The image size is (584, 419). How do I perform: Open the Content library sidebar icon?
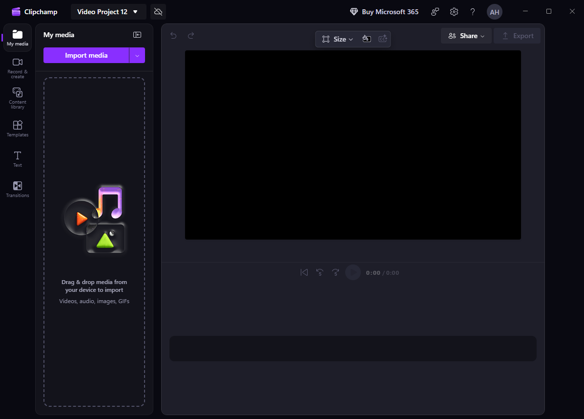coord(18,98)
